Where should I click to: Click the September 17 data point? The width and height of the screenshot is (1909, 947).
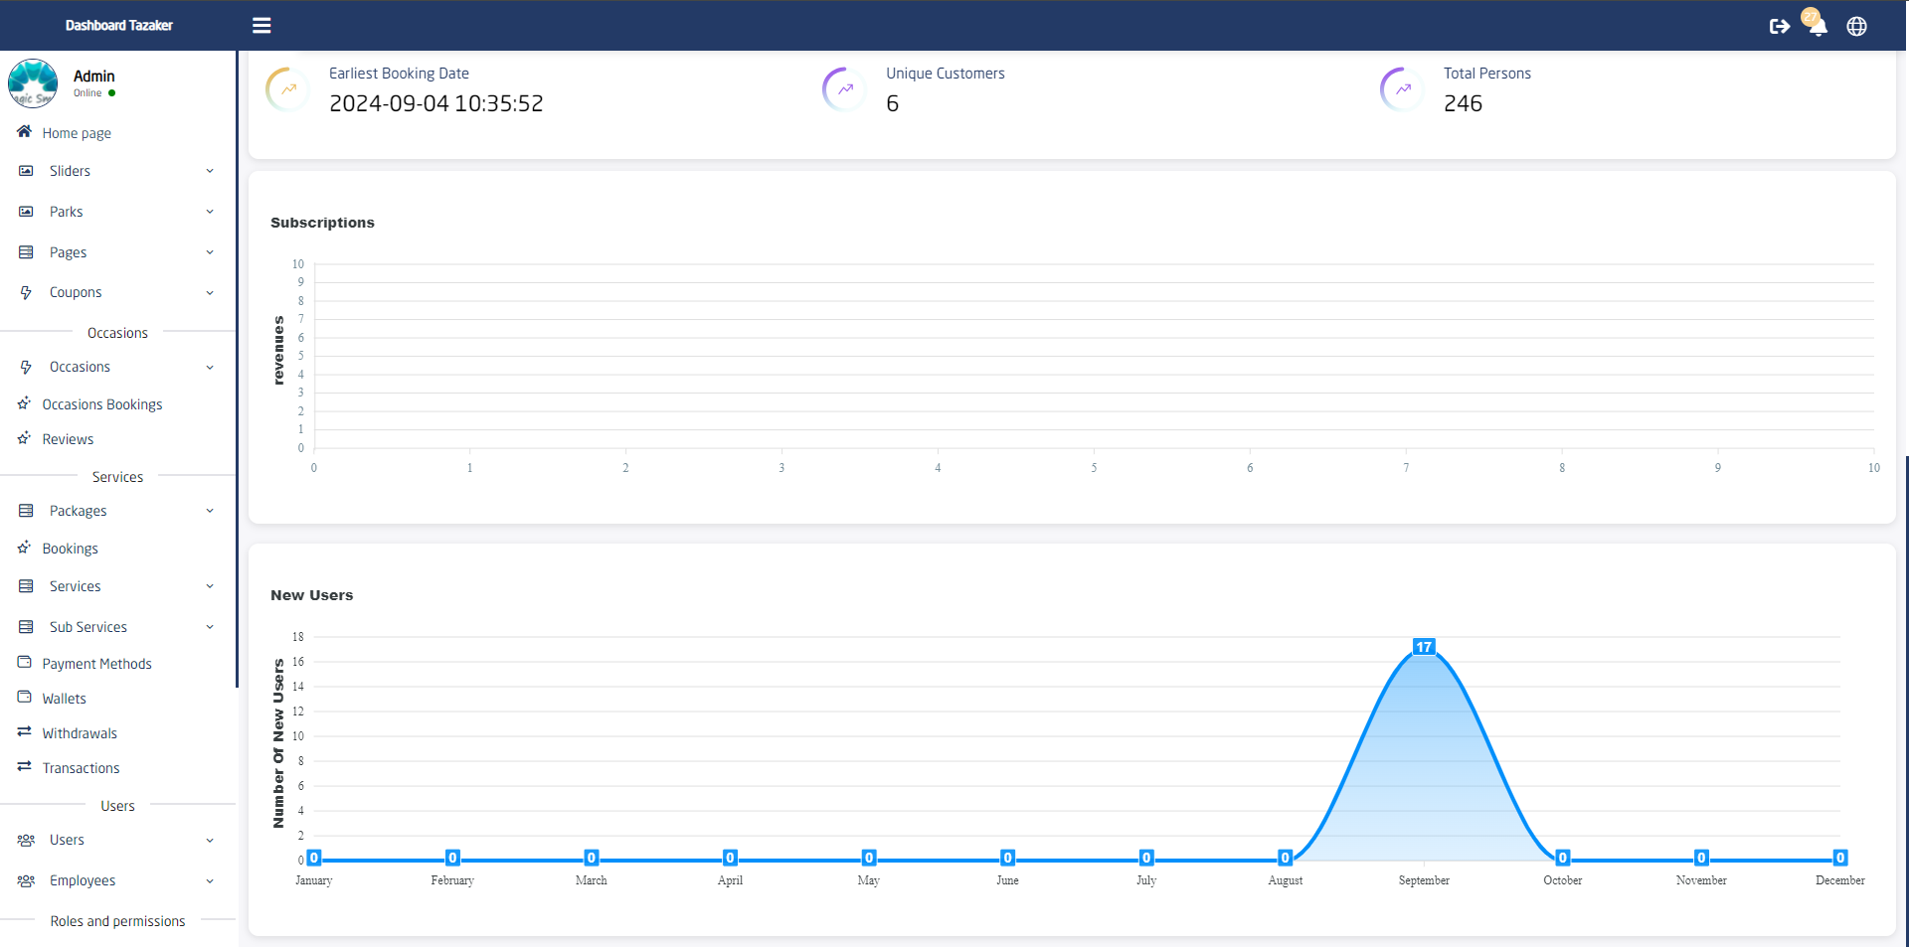click(x=1424, y=647)
